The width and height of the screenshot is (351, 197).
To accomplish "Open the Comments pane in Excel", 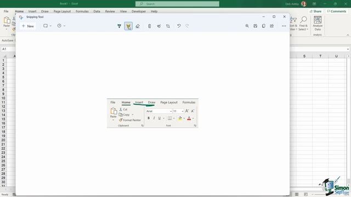I will 336,11.
